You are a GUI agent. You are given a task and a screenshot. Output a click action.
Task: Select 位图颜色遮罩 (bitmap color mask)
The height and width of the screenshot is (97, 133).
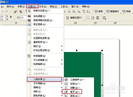(x=45, y=38)
